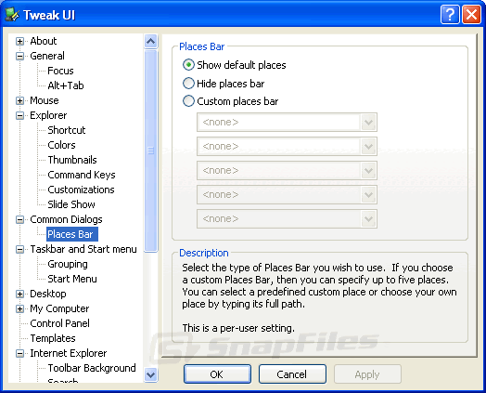Choose Custom places bar radio button
Screen dimensions: 486x393
[188, 101]
